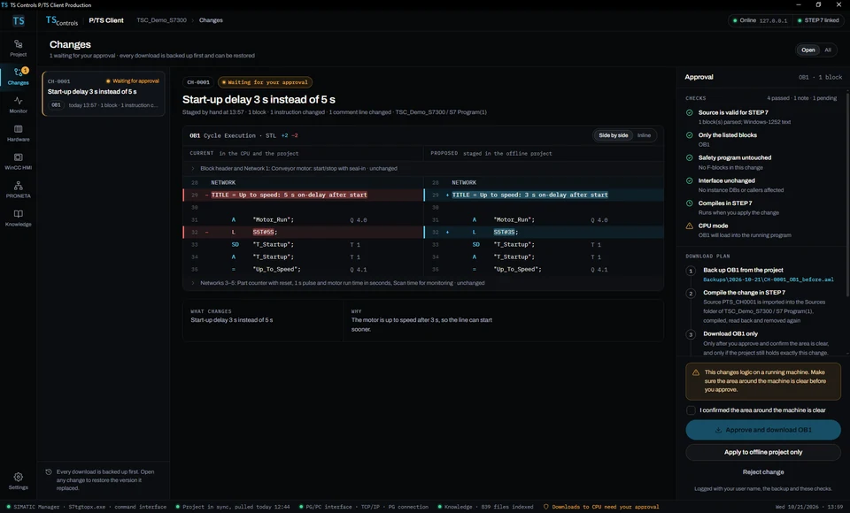Screen dimensions: 850x513
Task: Click the Online 127.0.0.1 status pill
Action: [761, 20]
